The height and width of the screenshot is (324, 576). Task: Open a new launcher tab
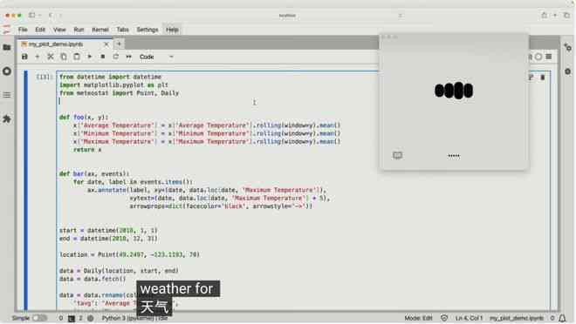[119, 44]
